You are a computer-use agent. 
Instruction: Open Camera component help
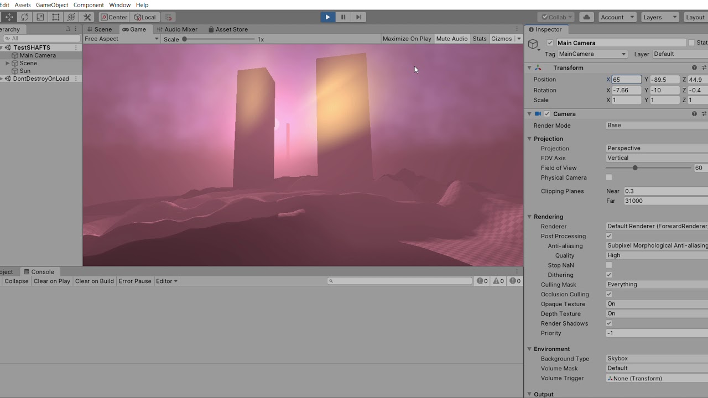coord(694,114)
